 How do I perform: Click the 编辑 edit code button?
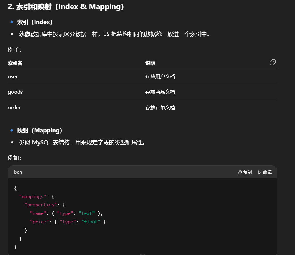265,172
